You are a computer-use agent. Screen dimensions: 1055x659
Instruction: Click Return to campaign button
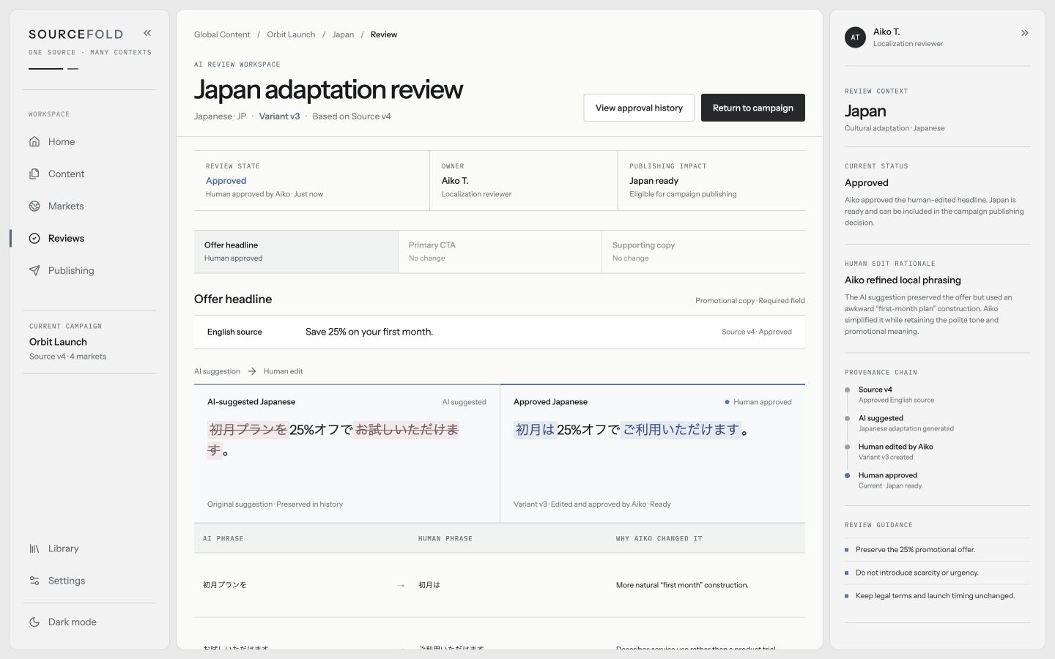[x=753, y=108]
